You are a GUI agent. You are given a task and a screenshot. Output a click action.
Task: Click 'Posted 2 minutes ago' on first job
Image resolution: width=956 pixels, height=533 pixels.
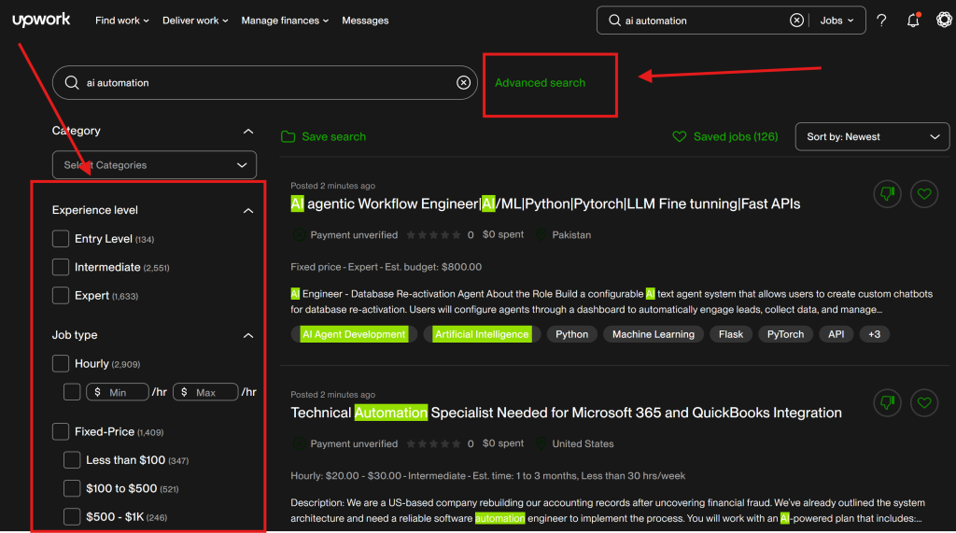pyautogui.click(x=333, y=186)
